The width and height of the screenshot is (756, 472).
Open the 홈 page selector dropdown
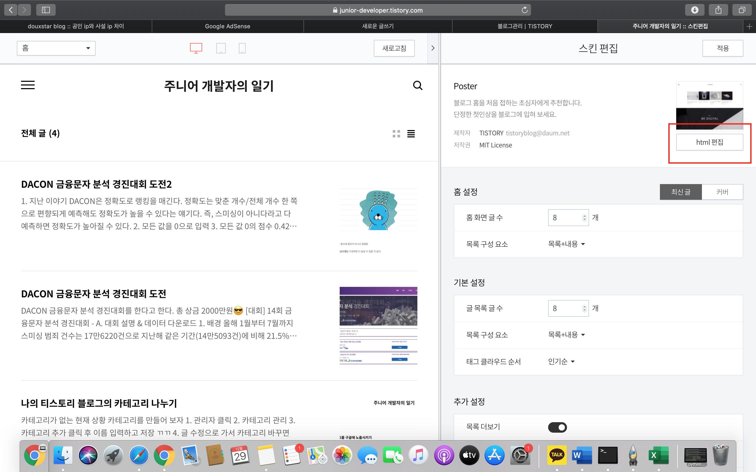pos(56,48)
